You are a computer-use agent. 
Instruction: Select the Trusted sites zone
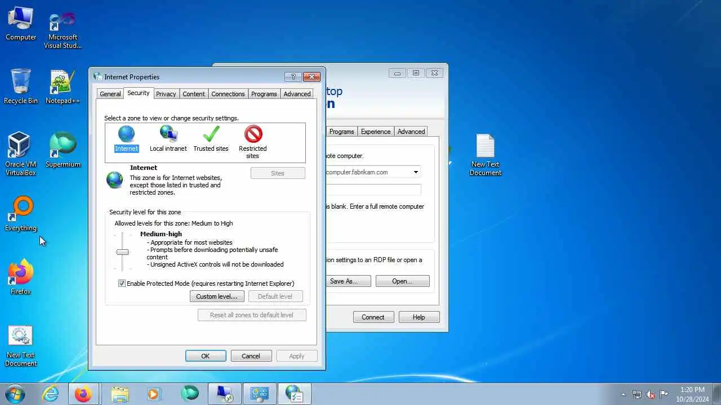[211, 139]
